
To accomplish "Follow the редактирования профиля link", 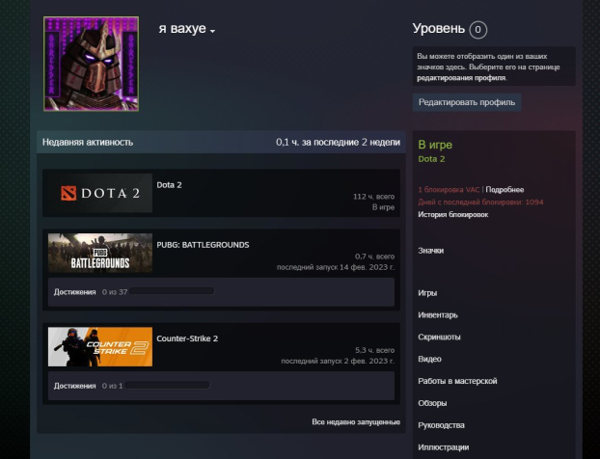I will coord(461,77).
